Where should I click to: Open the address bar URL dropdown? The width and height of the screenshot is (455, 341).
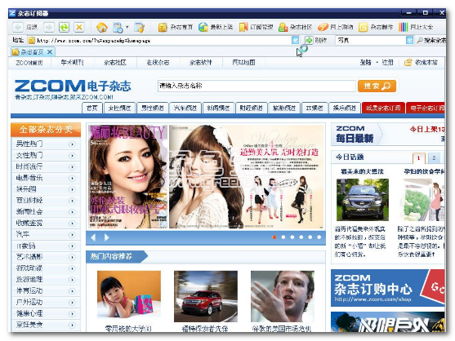coord(295,40)
